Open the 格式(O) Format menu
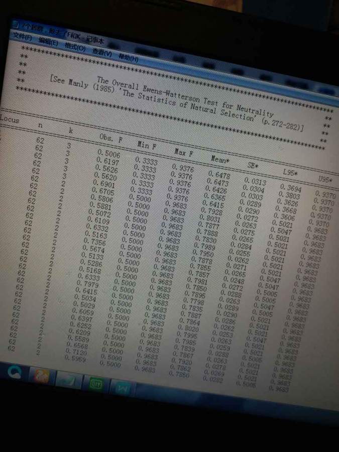339x452 pixels. pyautogui.click(x=75, y=46)
